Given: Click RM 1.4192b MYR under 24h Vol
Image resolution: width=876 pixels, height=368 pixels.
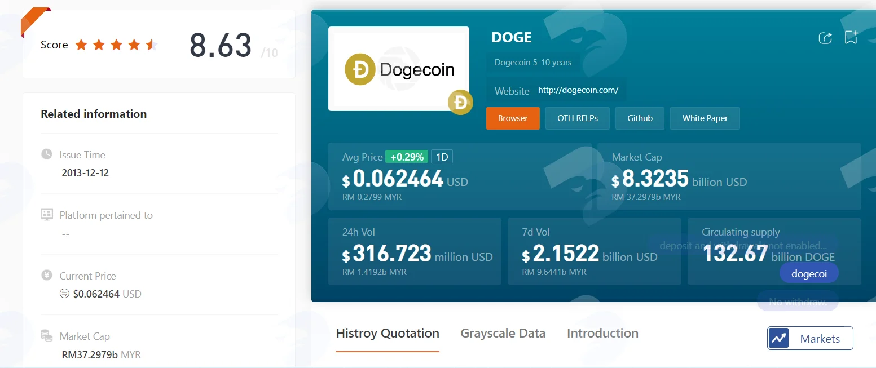Looking at the screenshot, I should pyautogui.click(x=375, y=272).
